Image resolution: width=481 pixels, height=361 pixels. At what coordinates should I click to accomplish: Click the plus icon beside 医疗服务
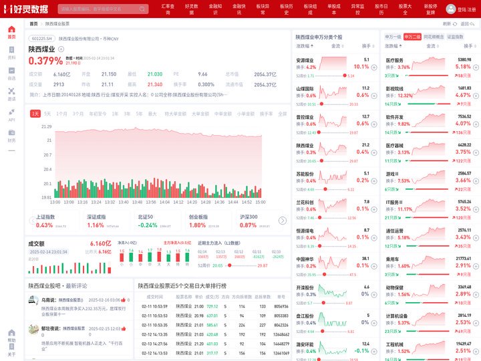476,68
